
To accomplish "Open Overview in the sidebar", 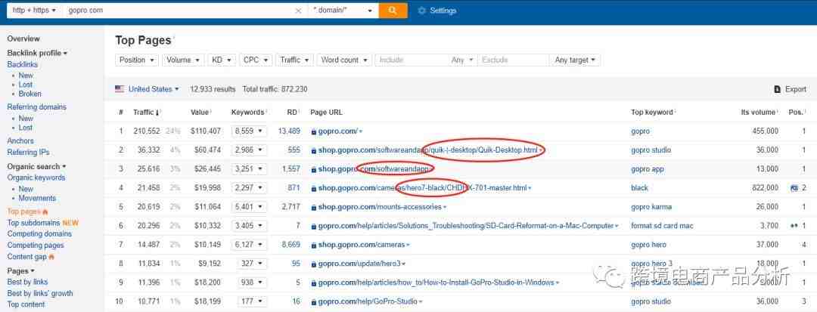I will [x=23, y=39].
